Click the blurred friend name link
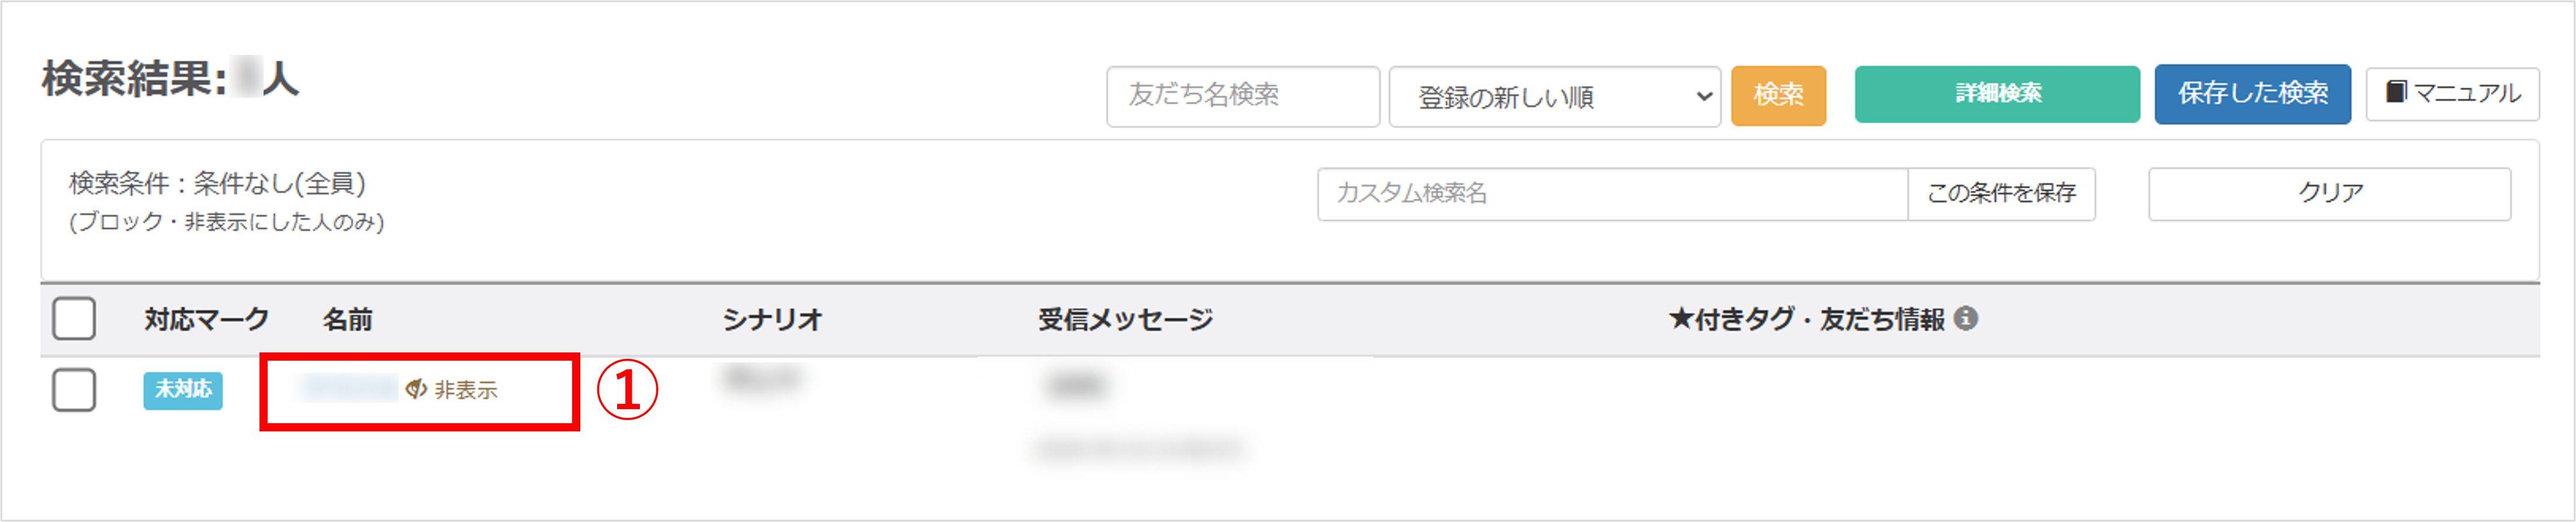The height and width of the screenshot is (522, 2576). pyautogui.click(x=349, y=388)
